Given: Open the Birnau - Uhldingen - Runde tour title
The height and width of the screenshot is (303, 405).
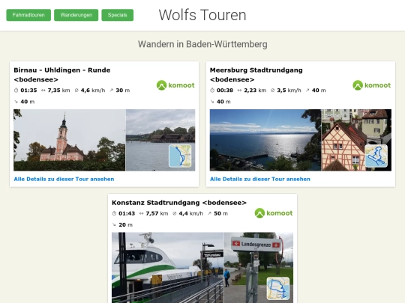Looking at the screenshot, I should point(62,75).
